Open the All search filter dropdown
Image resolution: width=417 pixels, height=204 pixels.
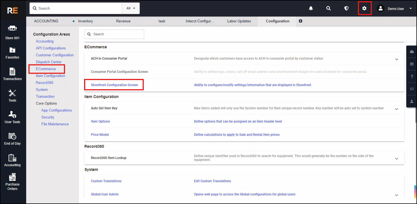tap(131, 8)
